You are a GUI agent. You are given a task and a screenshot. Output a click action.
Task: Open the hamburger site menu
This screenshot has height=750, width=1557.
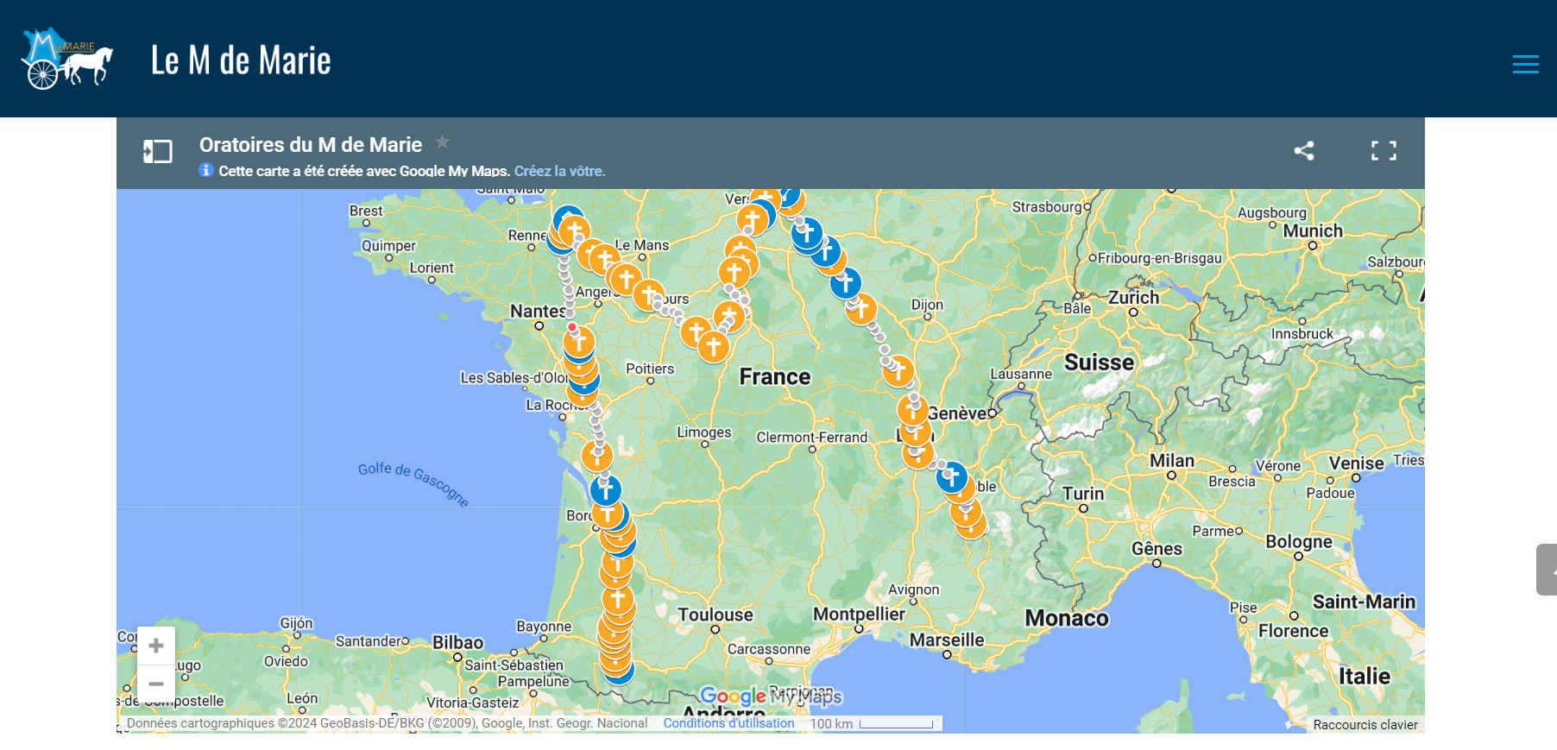point(1525,64)
